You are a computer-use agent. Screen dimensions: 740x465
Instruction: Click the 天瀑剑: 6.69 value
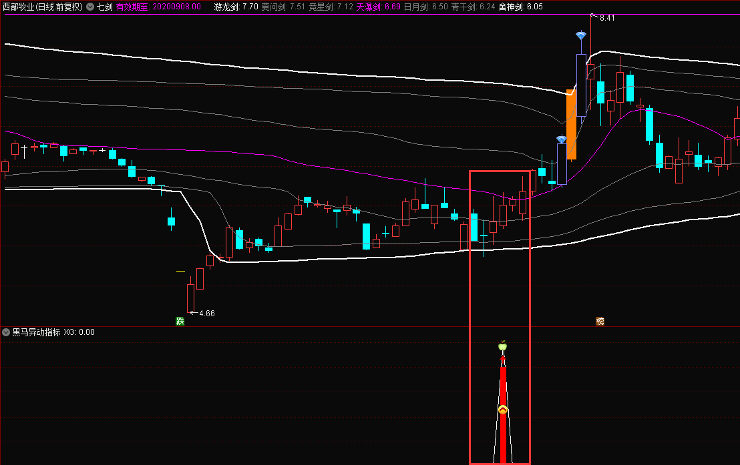(x=379, y=7)
